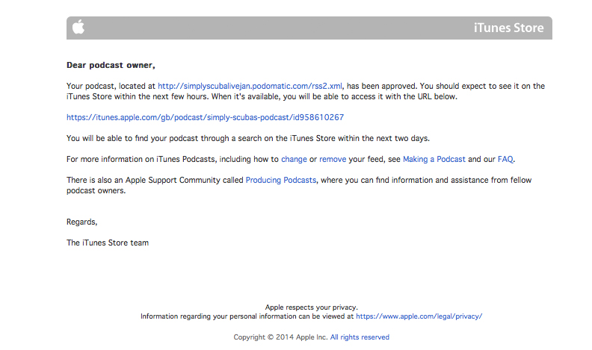Click the Apple logo in the header
Viewport: 592px width, 350px height.
pos(78,27)
